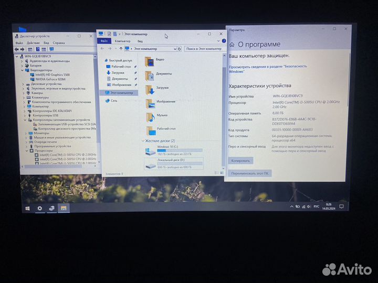Click Home icon in Параметры window
The width and height of the screenshot is (378, 283).
(x=232, y=45)
